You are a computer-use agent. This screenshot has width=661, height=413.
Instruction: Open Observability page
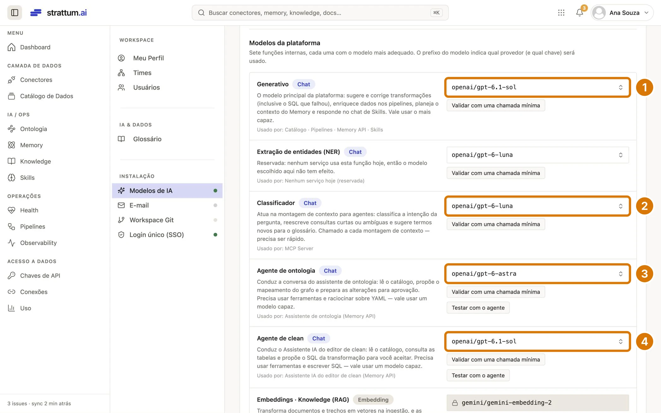pos(38,243)
